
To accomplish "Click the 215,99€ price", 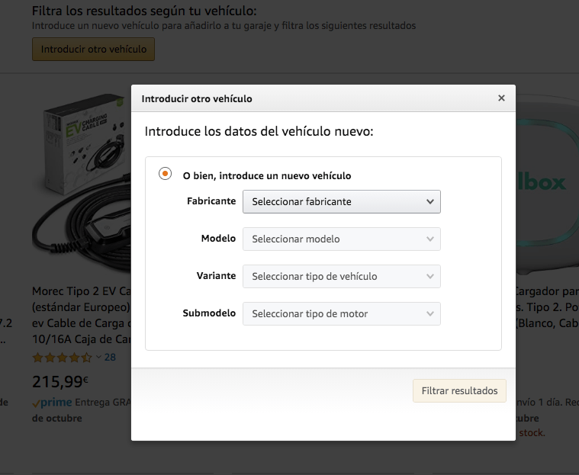I will click(x=60, y=381).
